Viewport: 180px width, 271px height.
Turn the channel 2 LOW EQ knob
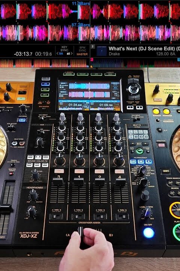point(99,146)
